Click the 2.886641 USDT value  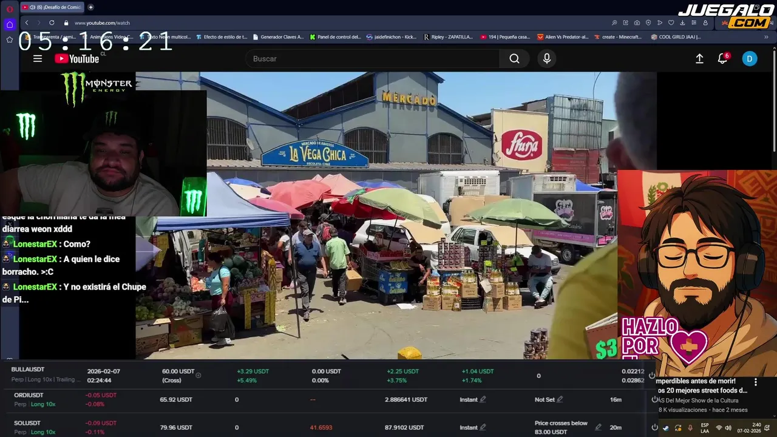pos(406,399)
